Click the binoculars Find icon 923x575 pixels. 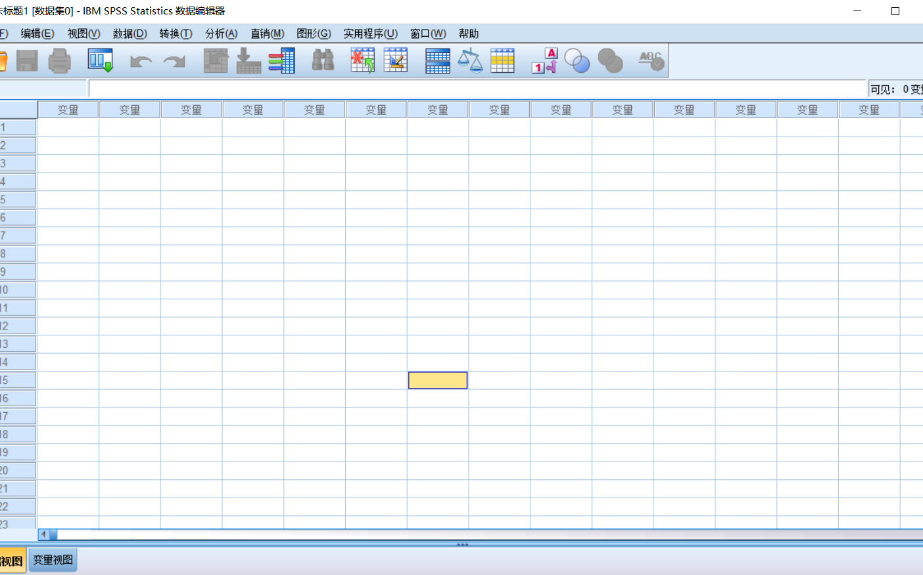(323, 60)
